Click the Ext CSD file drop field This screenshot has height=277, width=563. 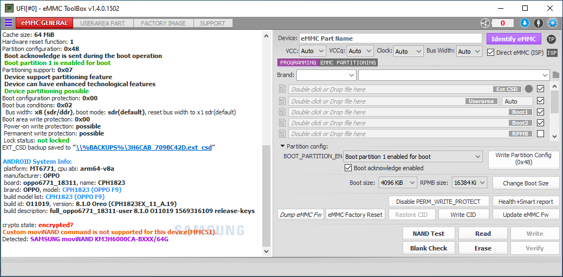(406, 89)
